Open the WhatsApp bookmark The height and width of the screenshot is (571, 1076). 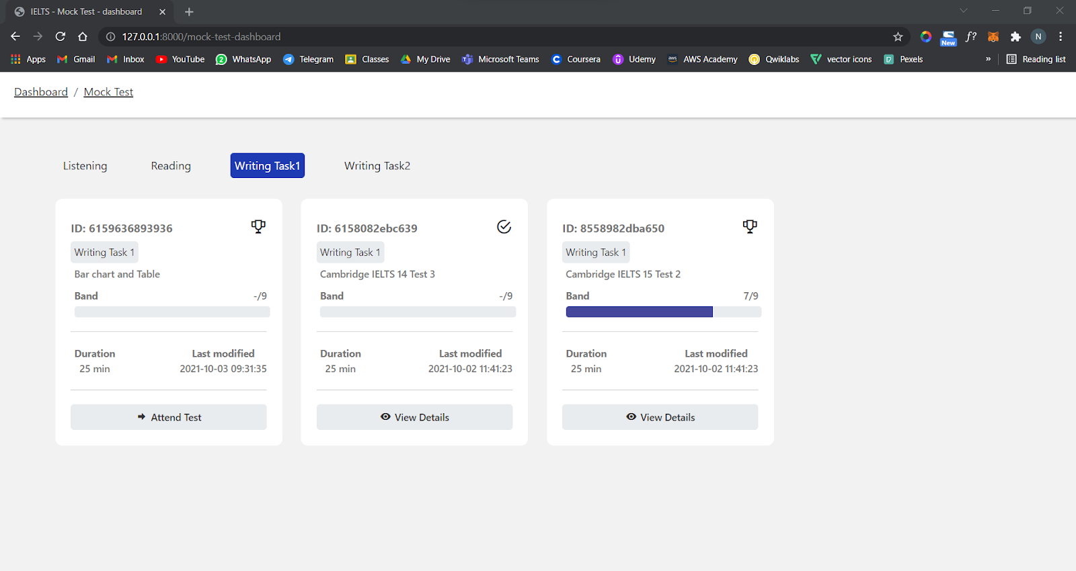pyautogui.click(x=243, y=59)
